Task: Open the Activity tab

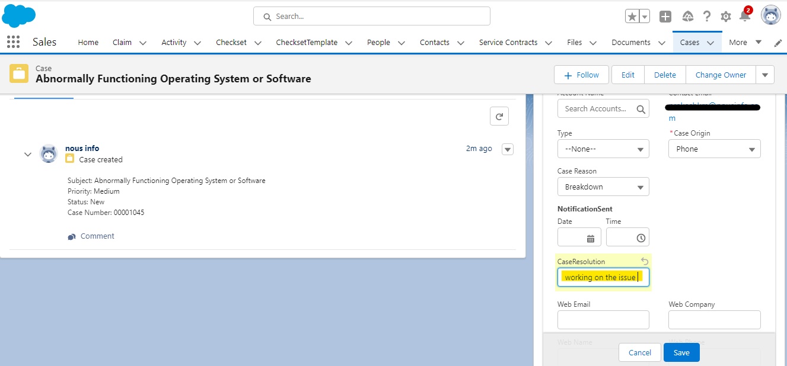Action: click(x=174, y=43)
